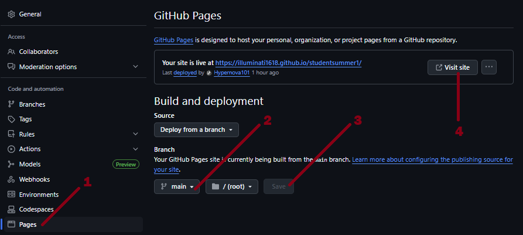Open the main branch selector dropdown
523x235 pixels.
click(177, 186)
